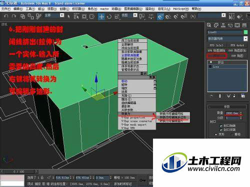Click the Unlink Selection tool
The image size is (250, 187).
tap(30, 16)
